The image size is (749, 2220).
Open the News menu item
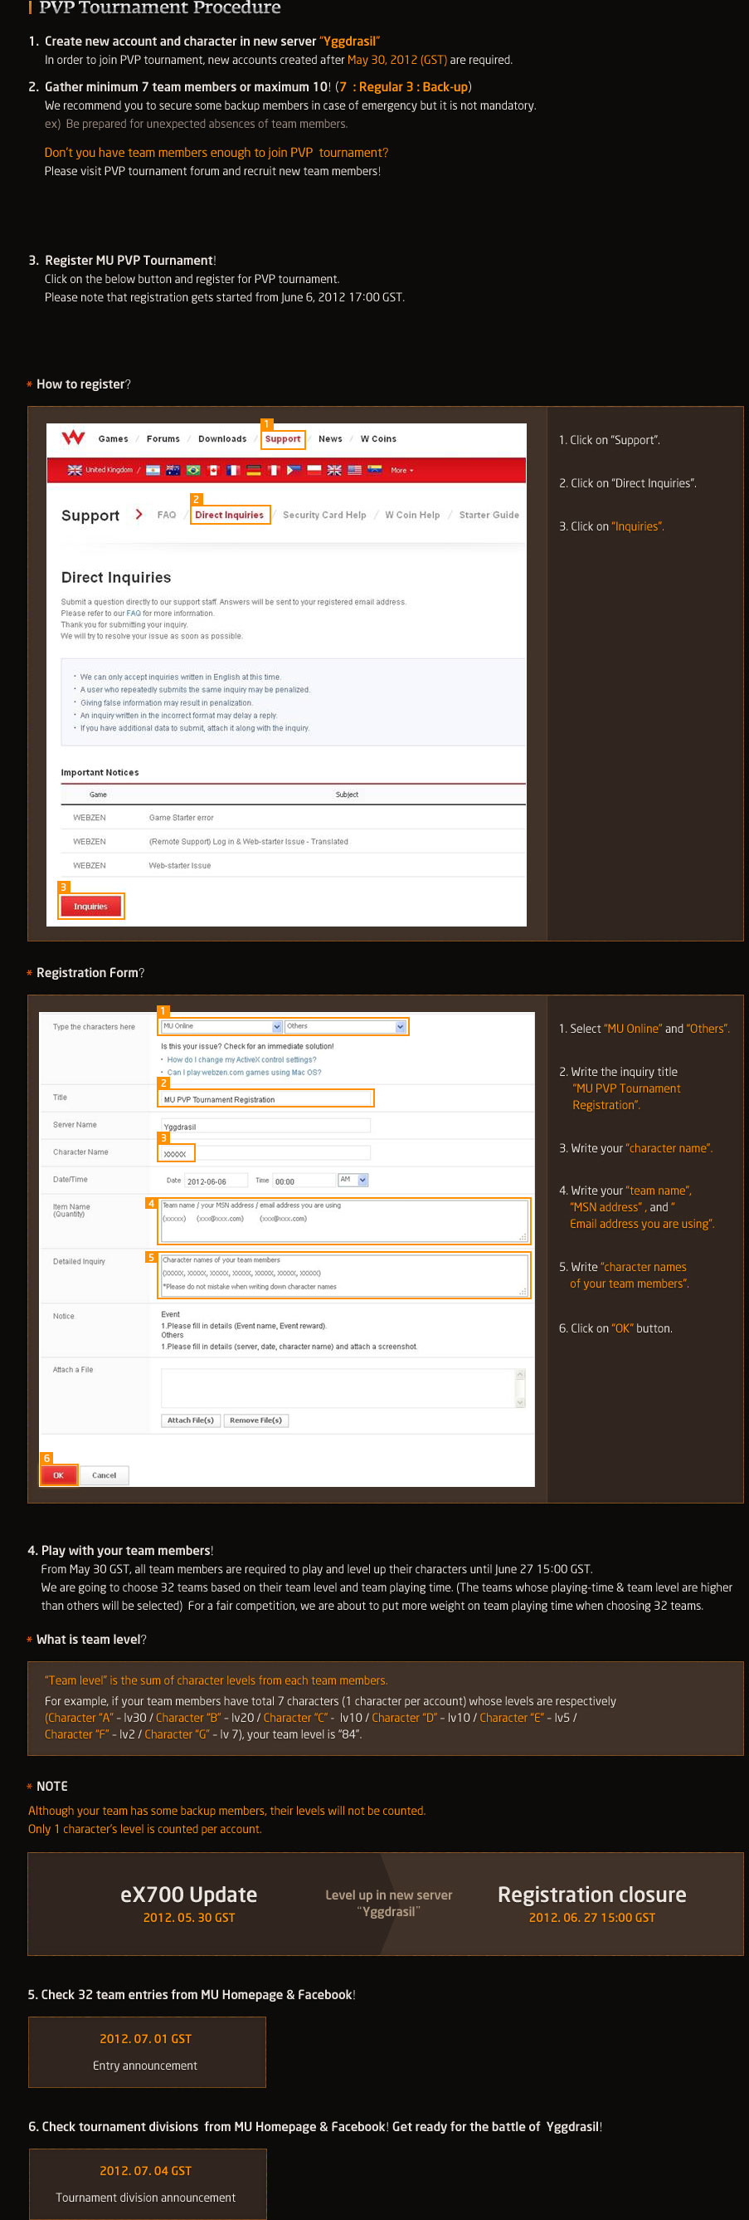(x=330, y=438)
